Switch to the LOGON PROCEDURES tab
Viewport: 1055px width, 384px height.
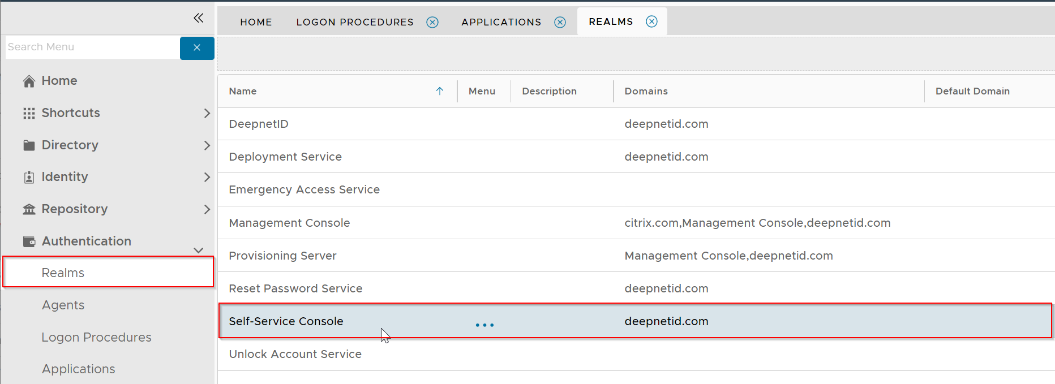[355, 22]
